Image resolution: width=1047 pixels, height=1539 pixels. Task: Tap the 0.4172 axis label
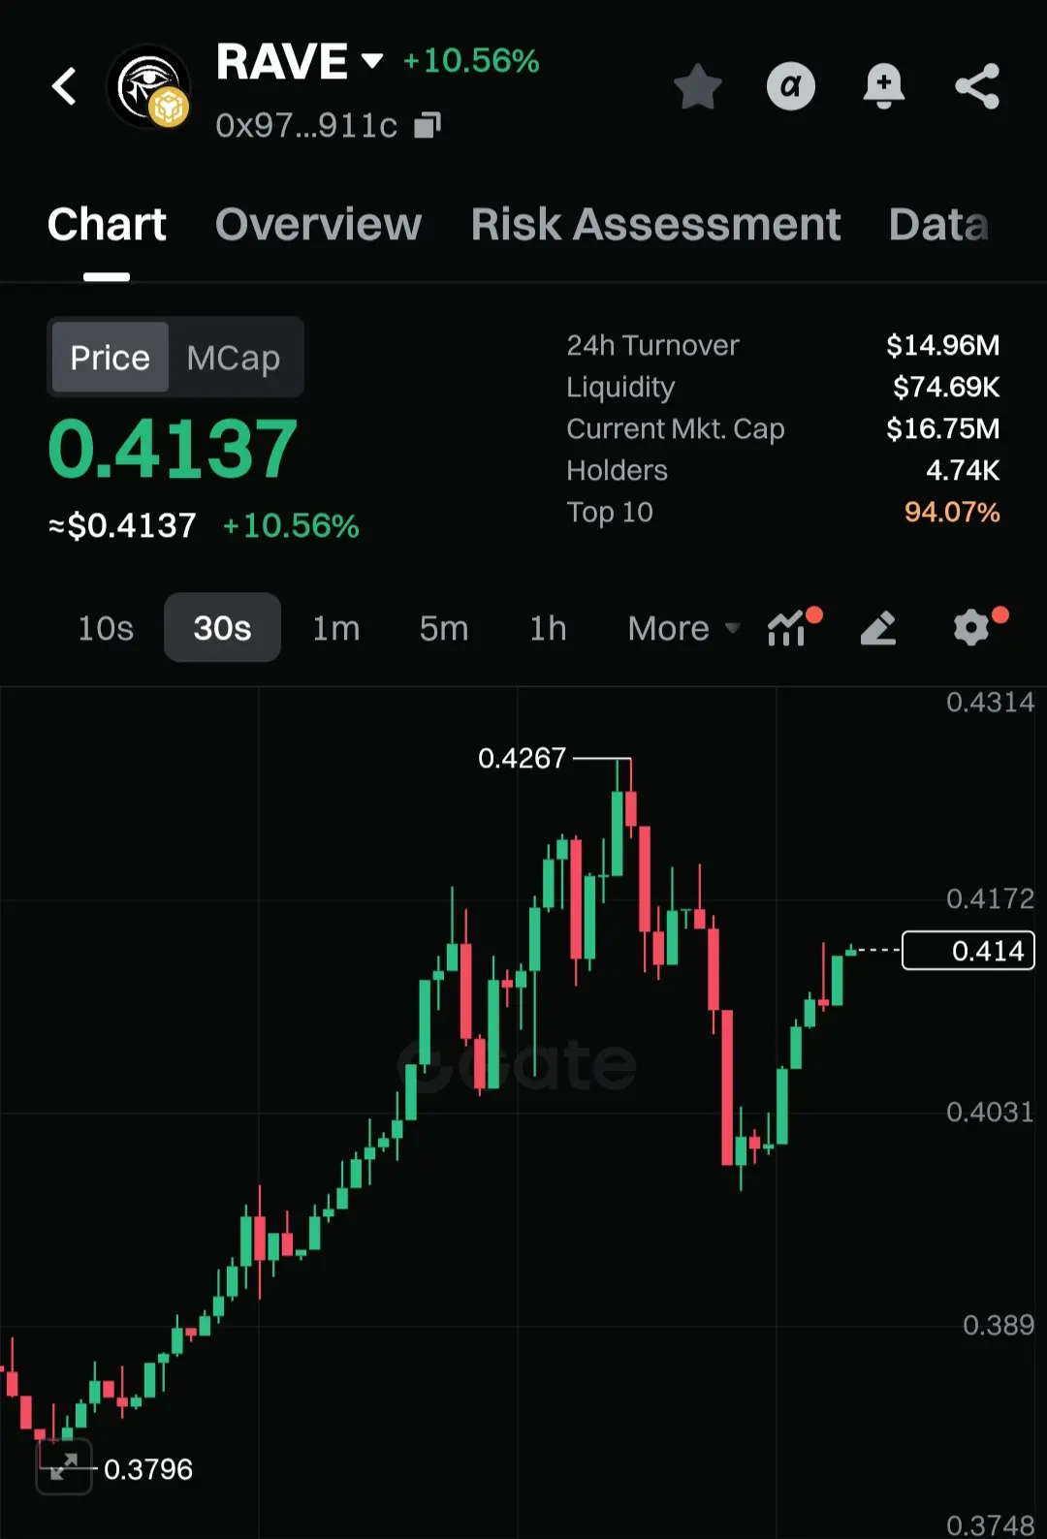(x=990, y=898)
